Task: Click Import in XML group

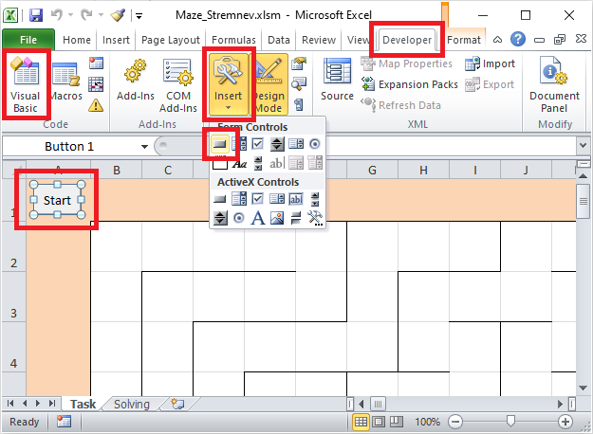Action: pyautogui.click(x=491, y=63)
